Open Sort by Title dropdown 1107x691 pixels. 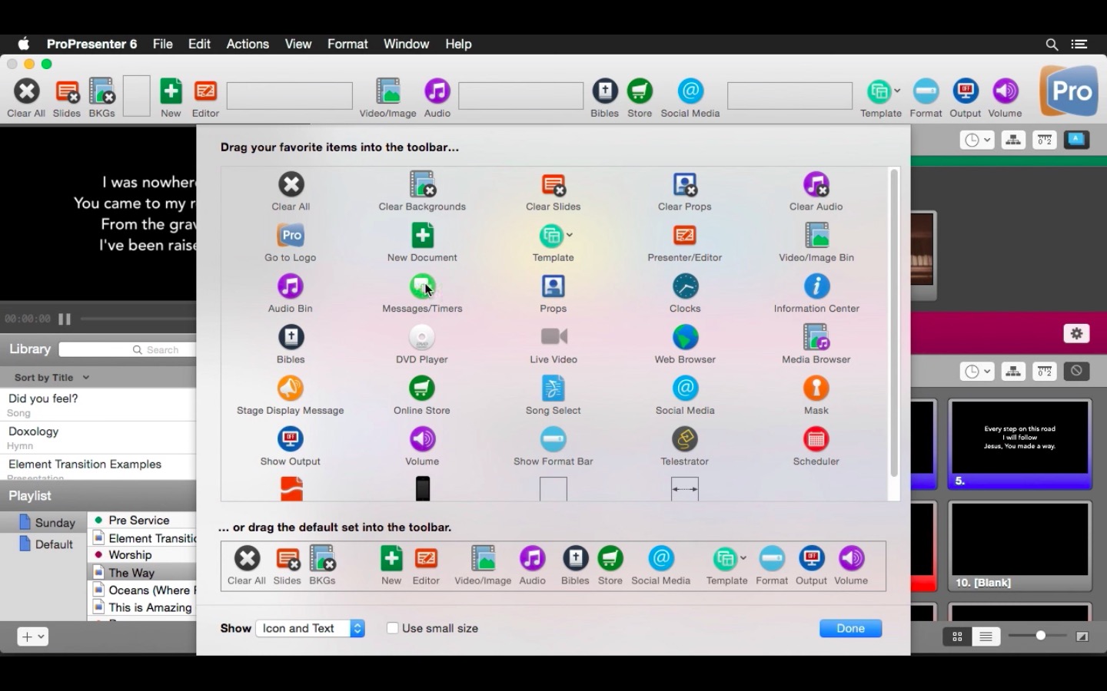[52, 378]
